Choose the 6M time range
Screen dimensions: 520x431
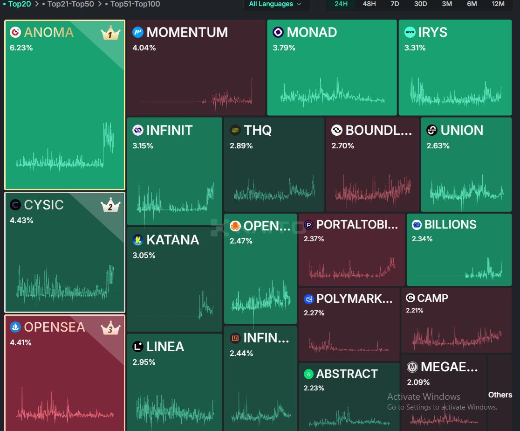[x=472, y=4]
